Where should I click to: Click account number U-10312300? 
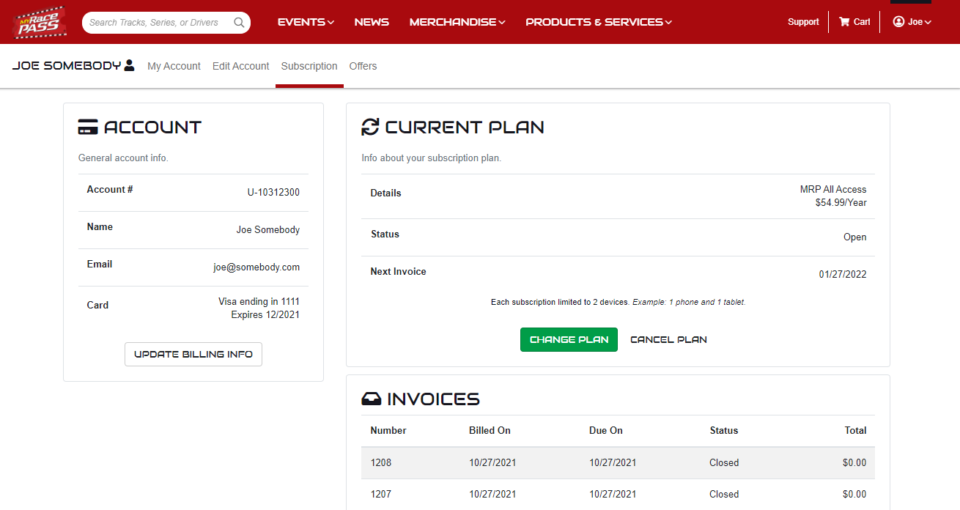[x=273, y=193]
